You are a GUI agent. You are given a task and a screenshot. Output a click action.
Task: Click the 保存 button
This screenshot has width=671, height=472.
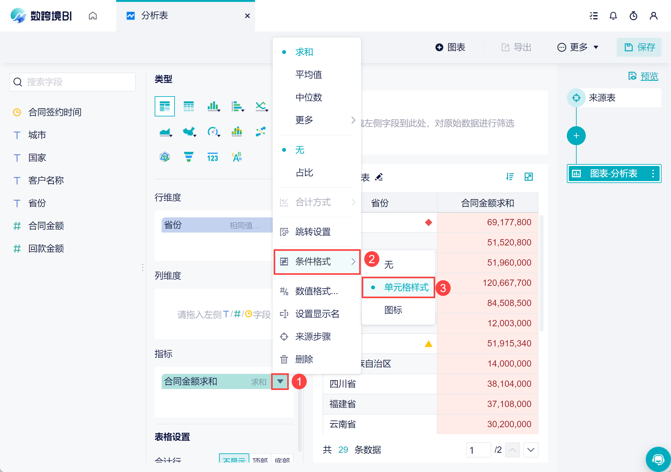(639, 47)
